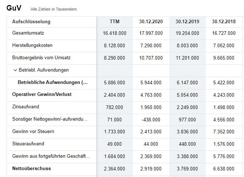Click the Steueraufwand row label
244x177 pixels.
pos(28,144)
